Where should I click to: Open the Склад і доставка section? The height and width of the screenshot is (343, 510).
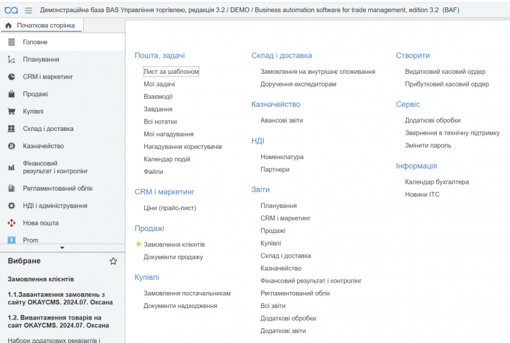tap(48, 128)
